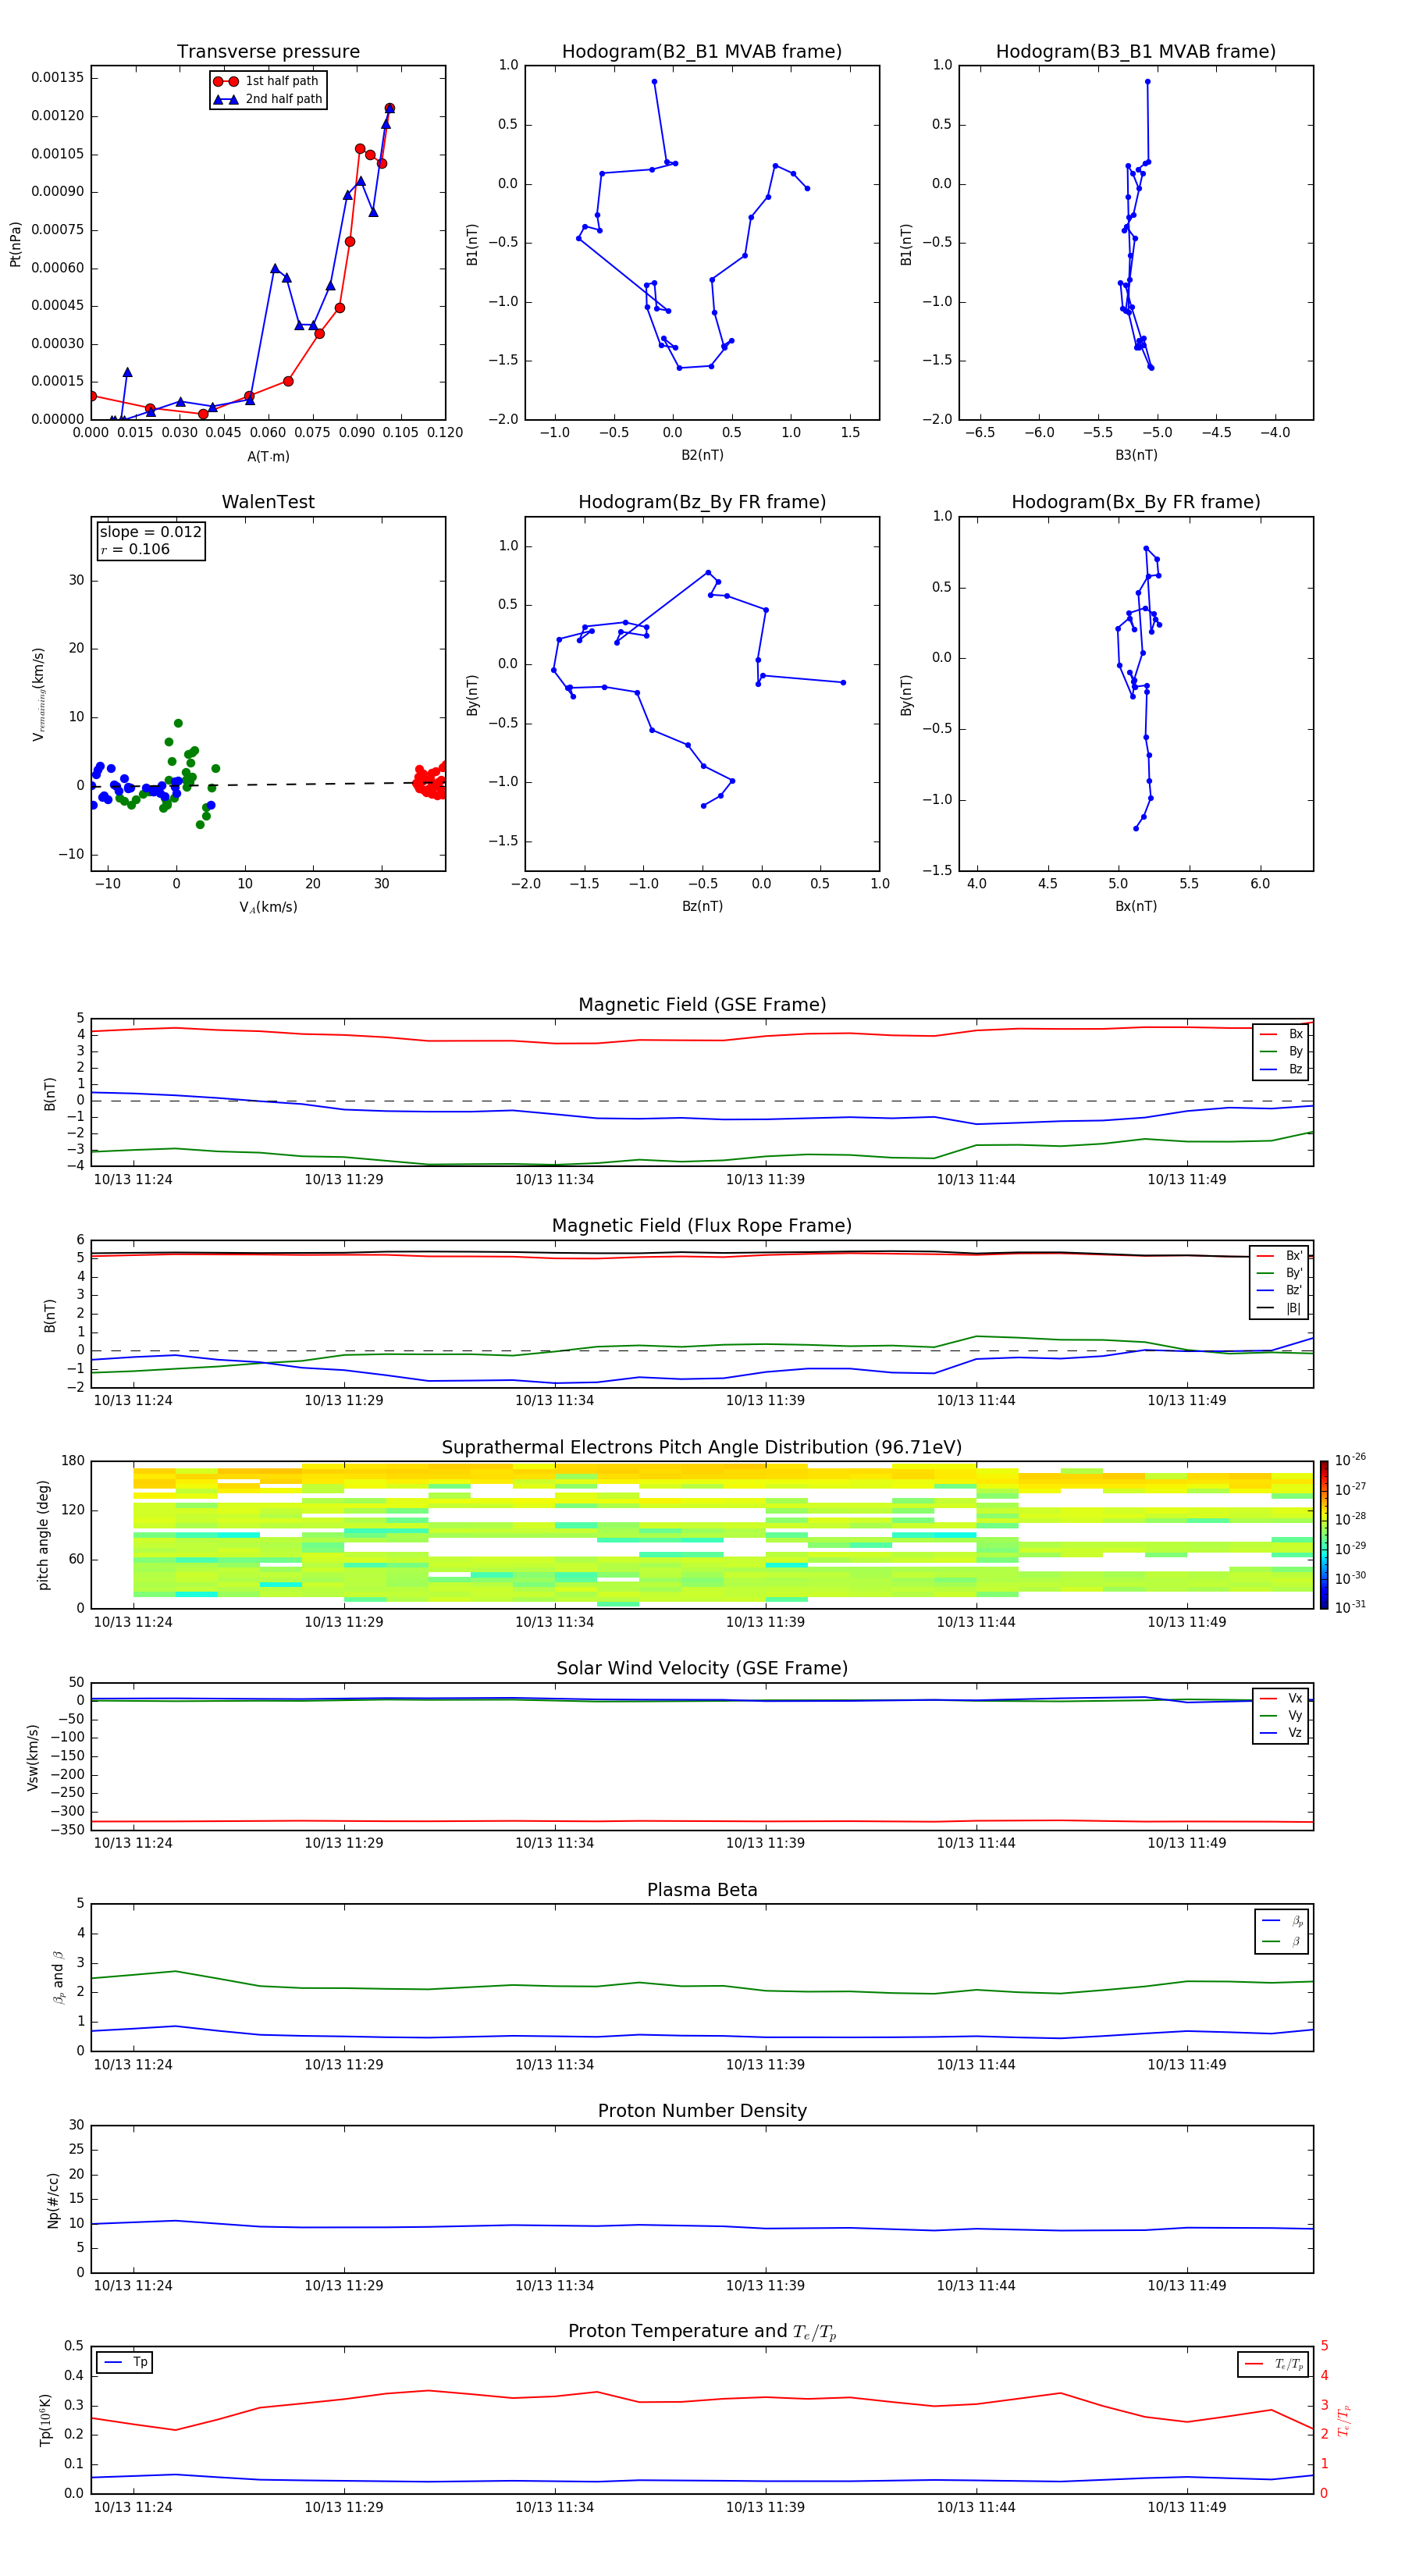The width and height of the screenshot is (1405, 2576).
Task: Select the "2nd half path" legend entry
Action: pyautogui.click(x=268, y=99)
